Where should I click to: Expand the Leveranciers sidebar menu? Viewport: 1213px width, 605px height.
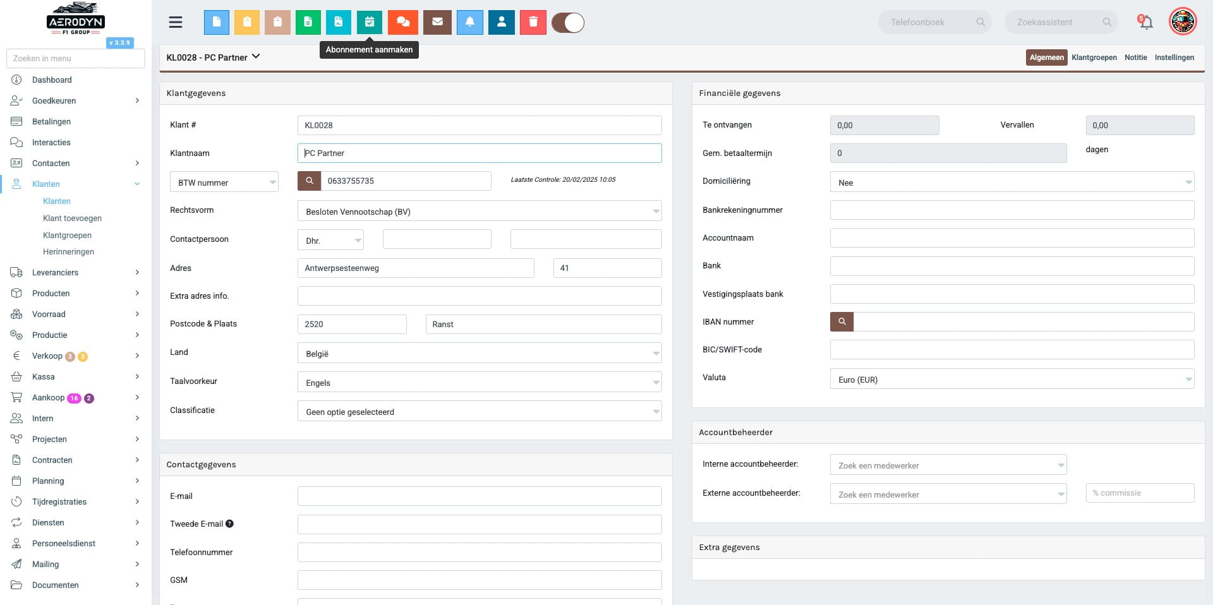[x=76, y=272]
